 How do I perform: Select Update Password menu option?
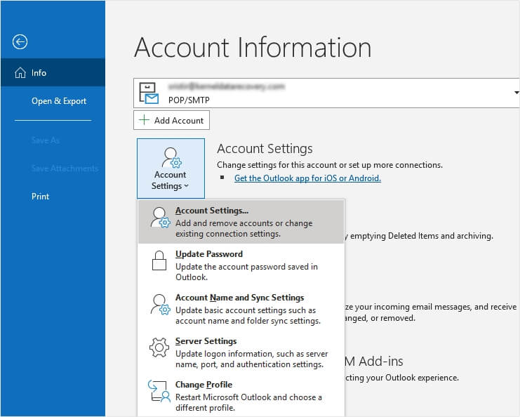241,265
